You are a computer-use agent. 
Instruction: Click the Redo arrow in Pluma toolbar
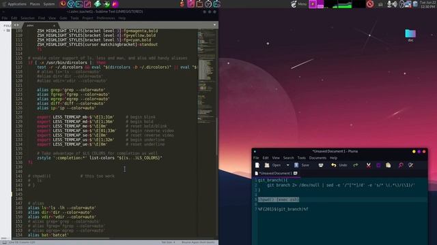(x=356, y=165)
